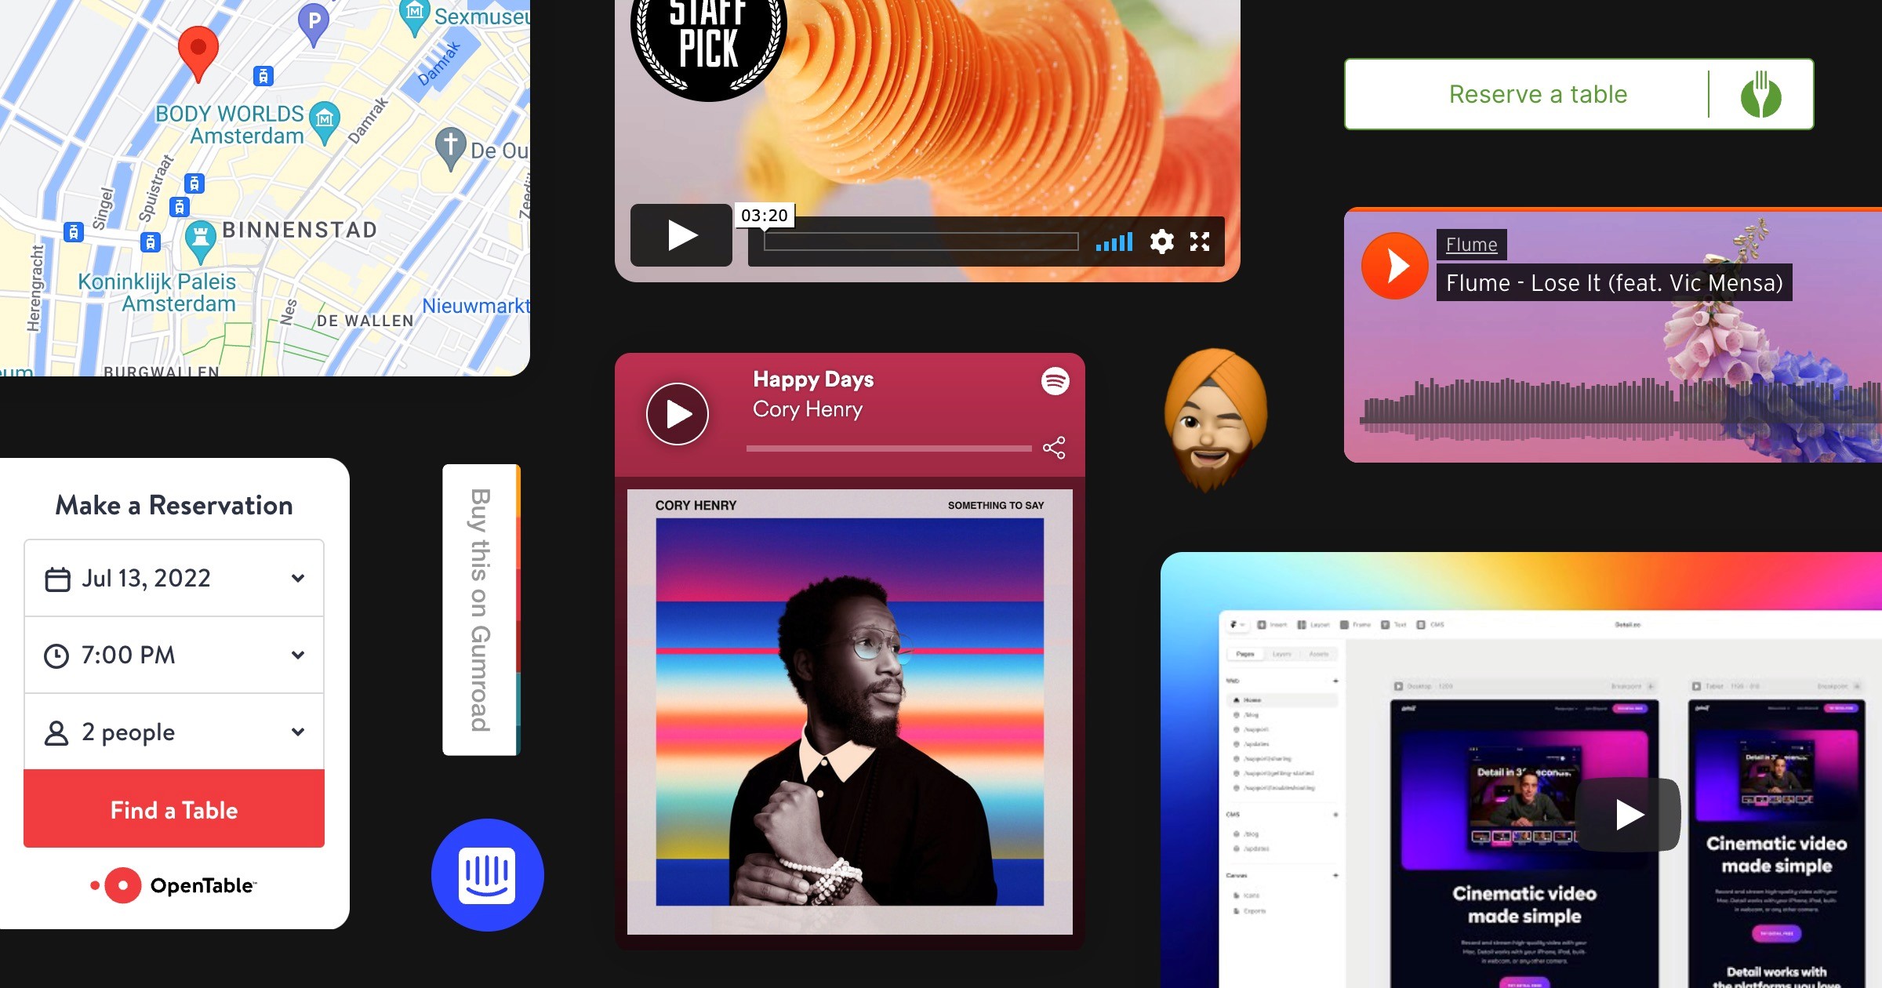Click the Spotify icon on music player

[x=1055, y=382]
